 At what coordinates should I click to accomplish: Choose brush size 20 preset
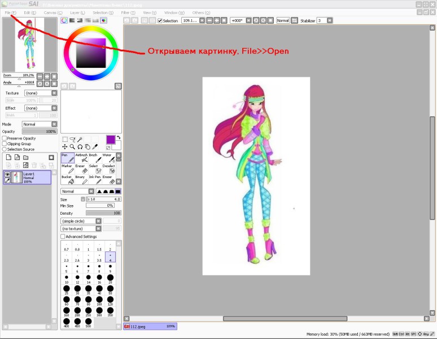tap(110, 279)
